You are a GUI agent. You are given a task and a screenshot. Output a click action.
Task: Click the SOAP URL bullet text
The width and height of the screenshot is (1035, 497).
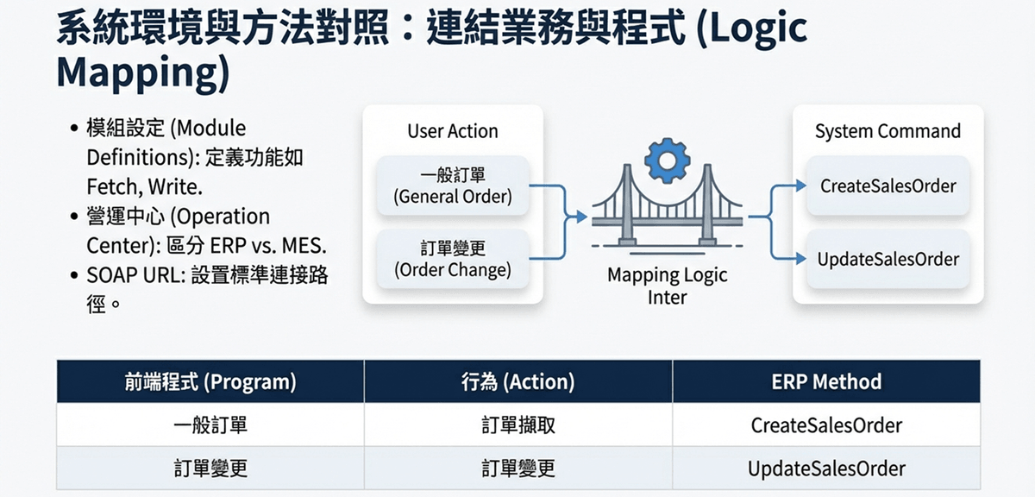pyautogui.click(x=207, y=288)
